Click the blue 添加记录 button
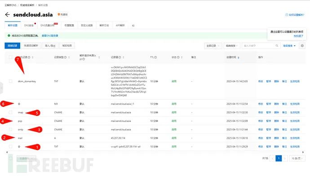Screen dimensions: 310x176 coord(12,46)
